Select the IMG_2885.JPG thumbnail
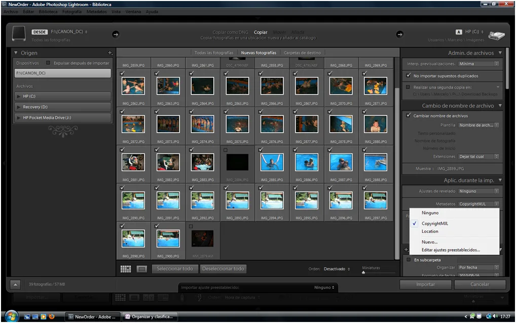Viewport: 516px width, 323px height. [272, 163]
